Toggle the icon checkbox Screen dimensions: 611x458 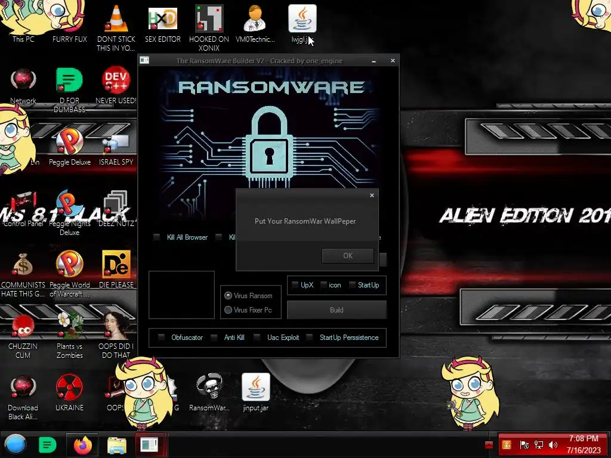pos(323,284)
